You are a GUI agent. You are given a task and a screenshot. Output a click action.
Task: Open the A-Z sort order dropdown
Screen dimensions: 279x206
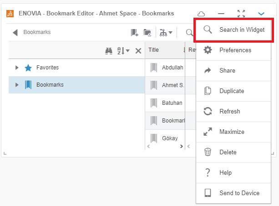[x=123, y=50]
